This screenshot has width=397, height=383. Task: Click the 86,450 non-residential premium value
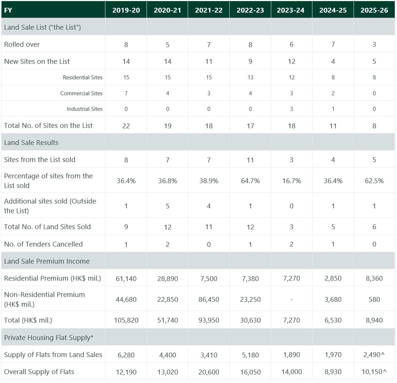coord(209,299)
